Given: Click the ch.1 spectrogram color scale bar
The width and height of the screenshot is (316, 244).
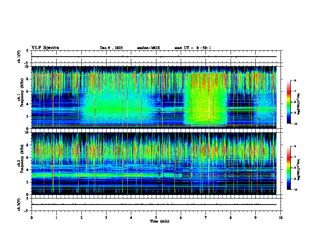Looking at the screenshot, I should [288, 102].
